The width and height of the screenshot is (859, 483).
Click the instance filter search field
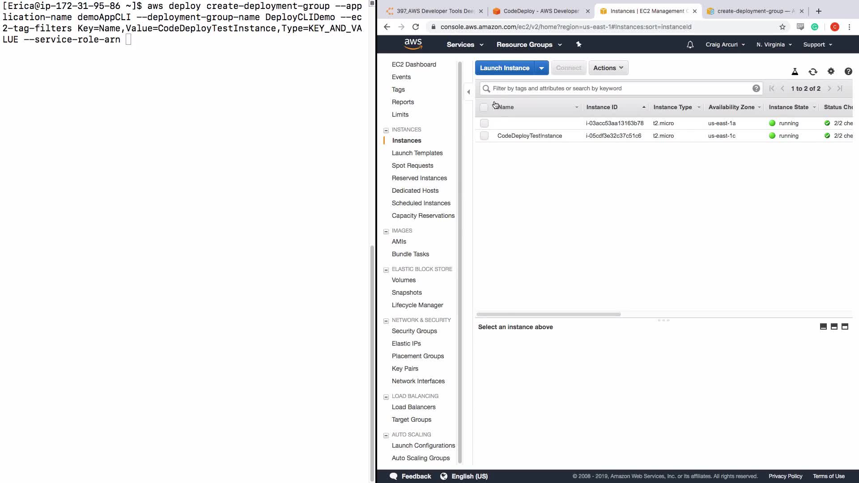point(620,89)
